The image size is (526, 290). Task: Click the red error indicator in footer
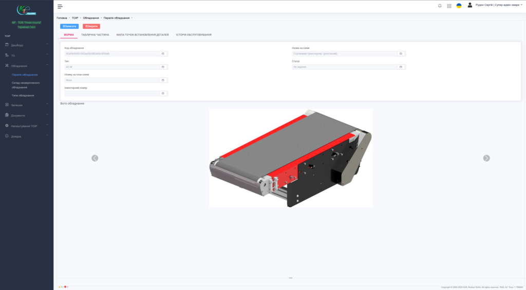65,287
